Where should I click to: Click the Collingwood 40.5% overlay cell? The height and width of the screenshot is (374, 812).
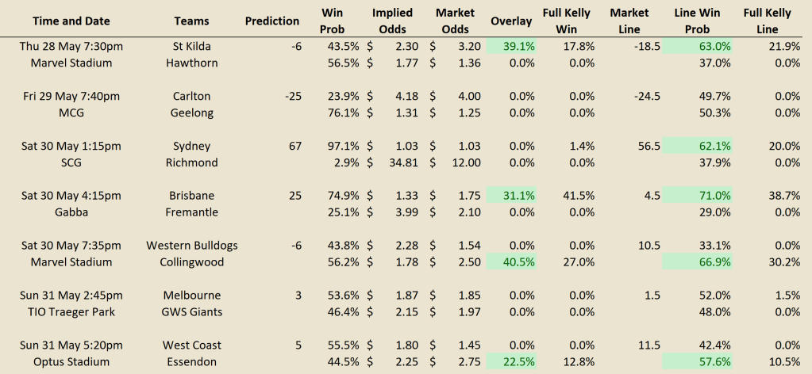pos(511,261)
